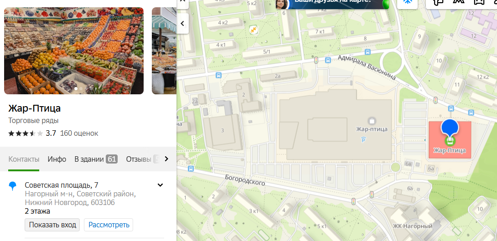Click traffic light icon near building 5/1
The image size is (497, 241).
316,60
